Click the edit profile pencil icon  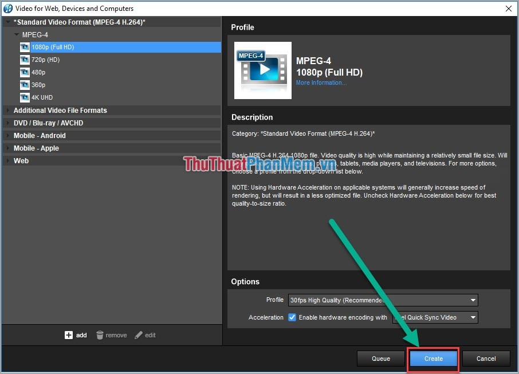pyautogui.click(x=138, y=335)
